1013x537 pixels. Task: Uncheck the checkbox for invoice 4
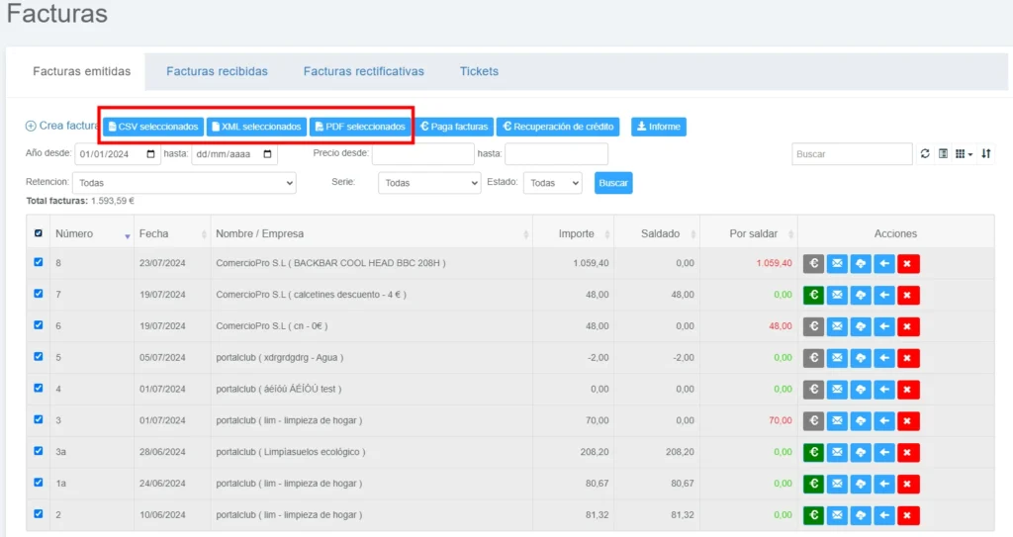tap(39, 388)
